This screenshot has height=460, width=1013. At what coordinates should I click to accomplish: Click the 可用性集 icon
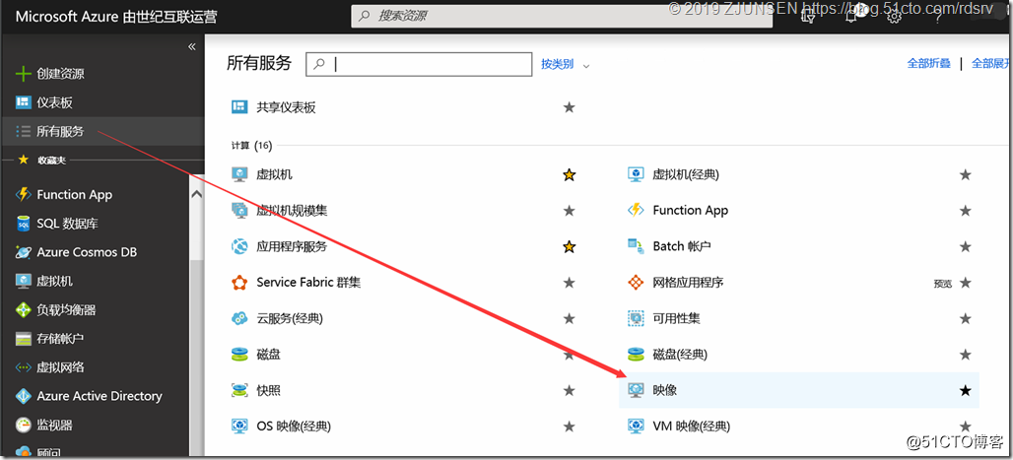pos(636,318)
